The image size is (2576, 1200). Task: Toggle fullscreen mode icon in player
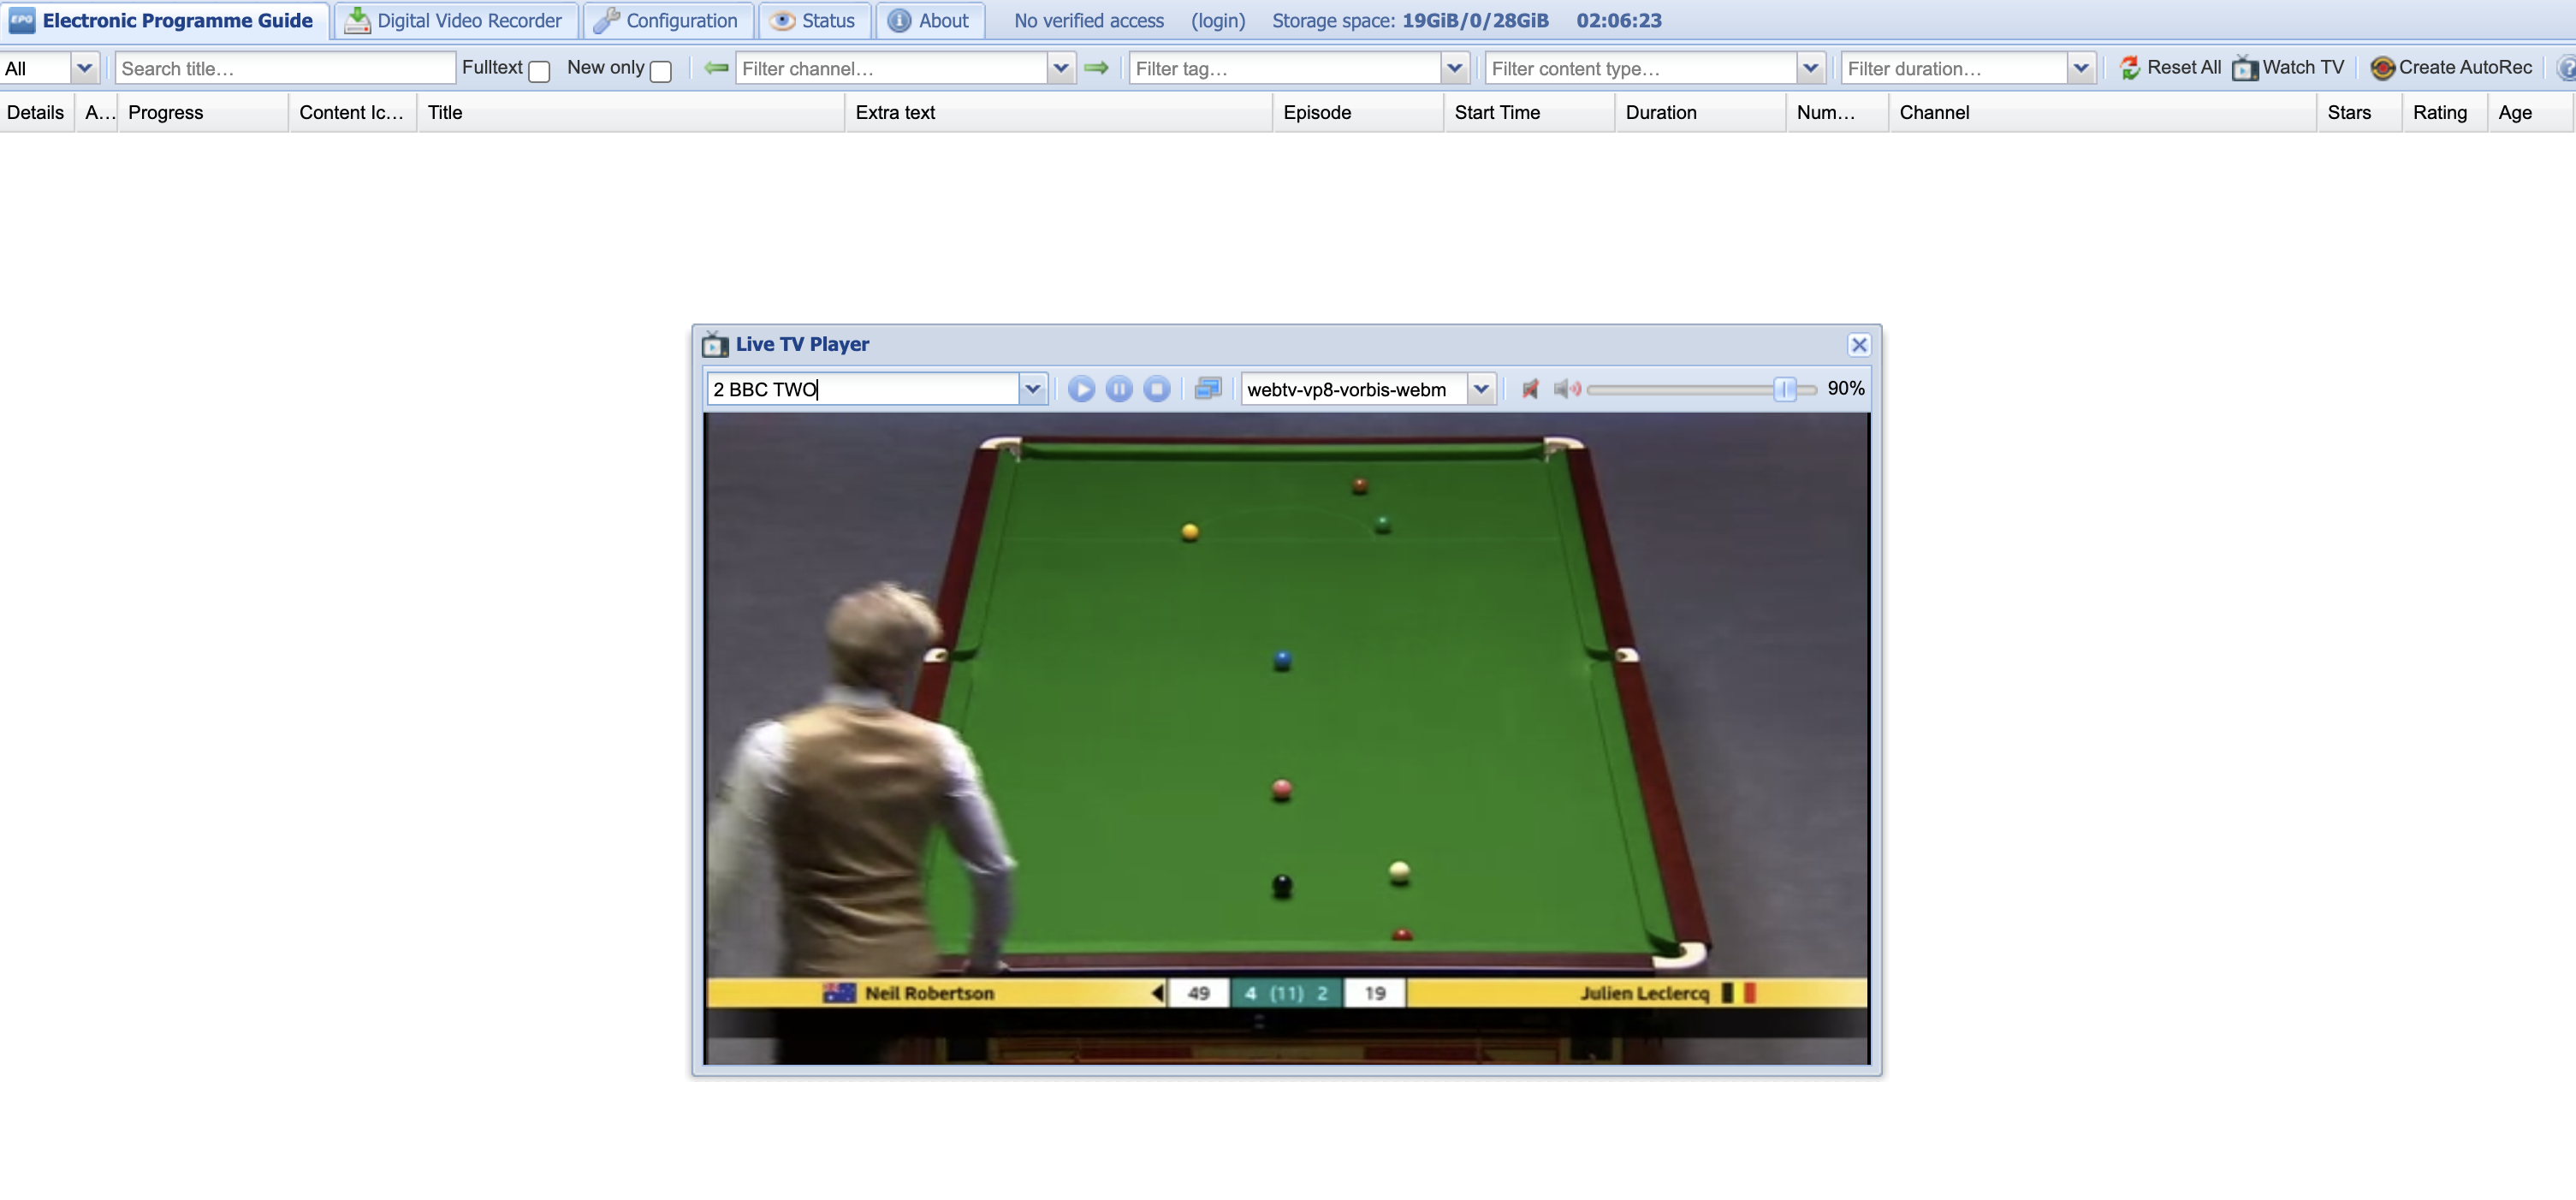click(x=1208, y=388)
